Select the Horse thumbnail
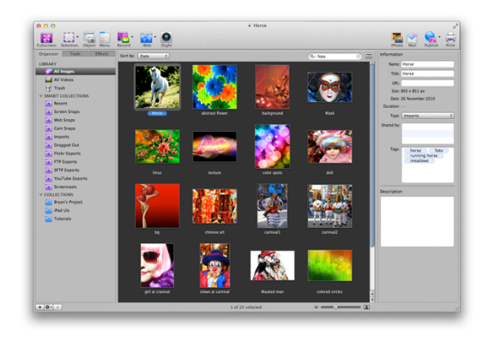 [157, 87]
